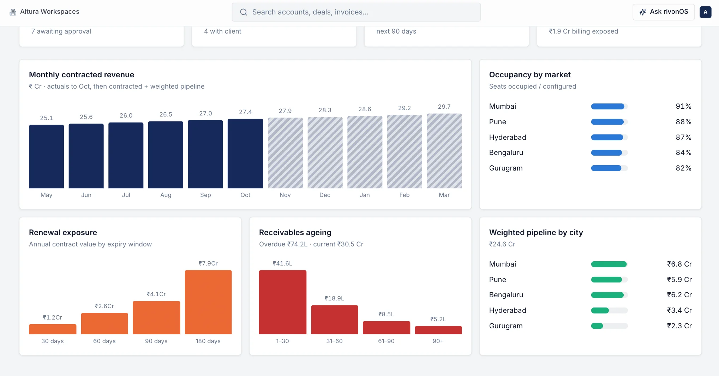Click the Renewal exposure heading

coord(63,232)
